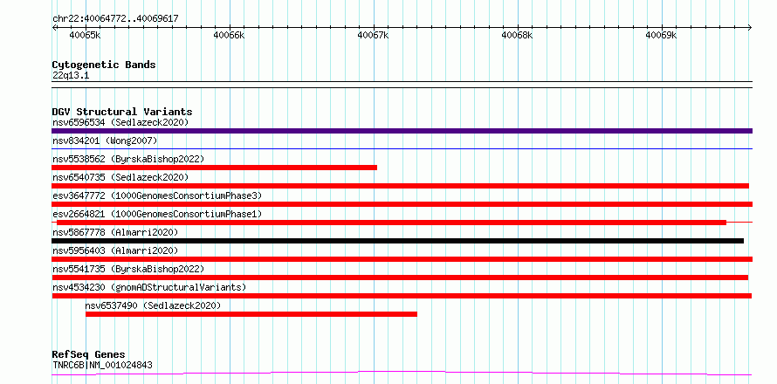Select the purple nsv6596534 variant bar
This screenshot has height=384, width=777.
tap(402, 131)
